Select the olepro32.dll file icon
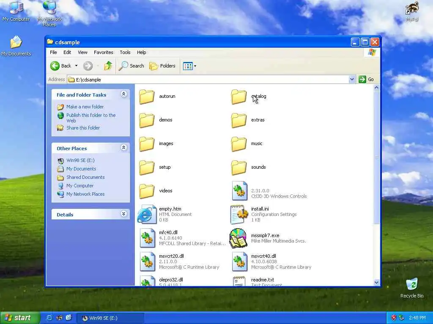Viewport: 433px width, 324px height. [147, 281]
